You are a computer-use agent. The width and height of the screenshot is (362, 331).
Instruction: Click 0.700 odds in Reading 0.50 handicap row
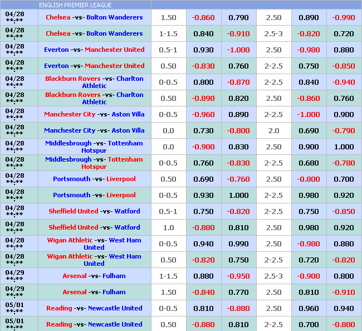pos(309,325)
